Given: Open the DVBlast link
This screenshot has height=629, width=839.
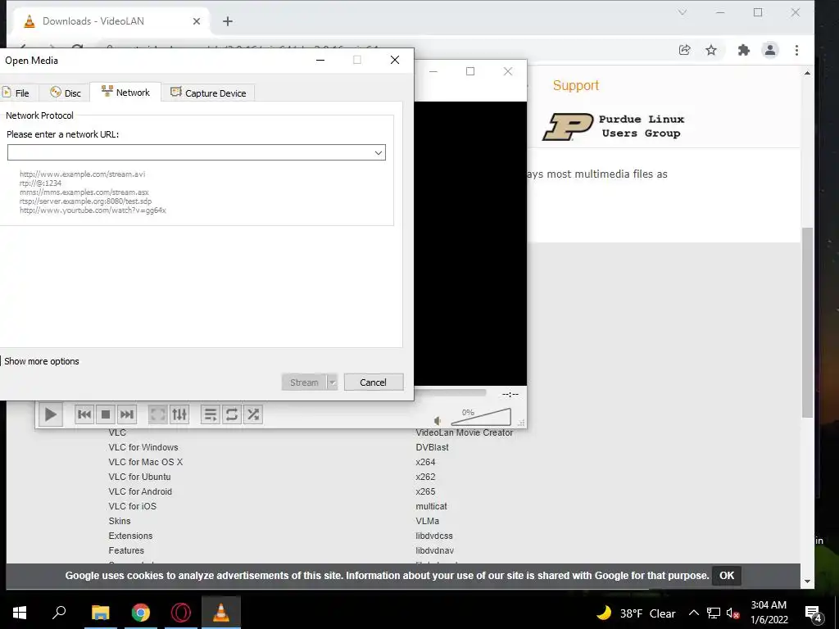Looking at the screenshot, I should click(x=433, y=447).
